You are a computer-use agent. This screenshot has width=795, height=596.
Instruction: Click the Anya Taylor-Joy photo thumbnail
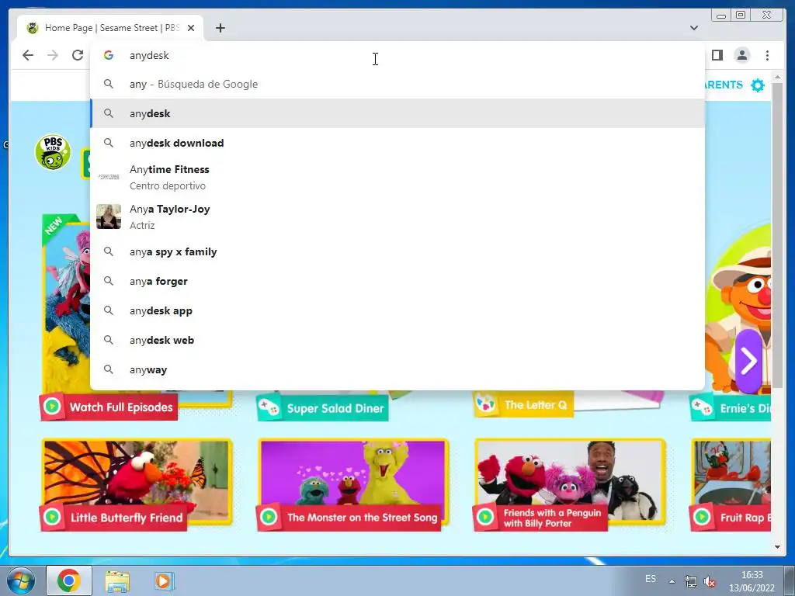(x=109, y=217)
